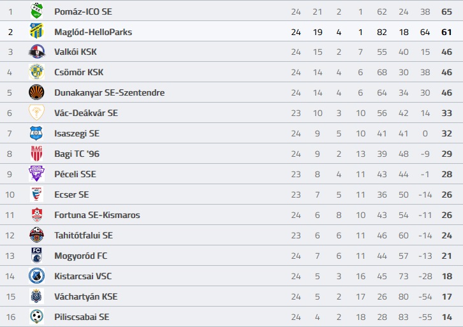Select the highlighted second-place table row number

[10, 32]
